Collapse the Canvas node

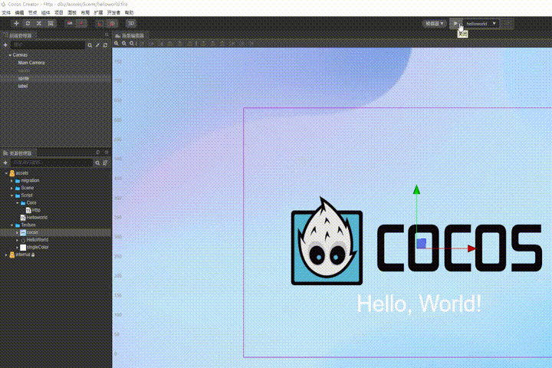point(10,55)
